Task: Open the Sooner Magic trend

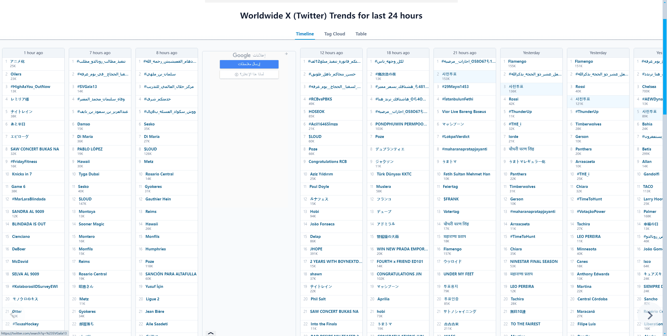Action: 91,224
